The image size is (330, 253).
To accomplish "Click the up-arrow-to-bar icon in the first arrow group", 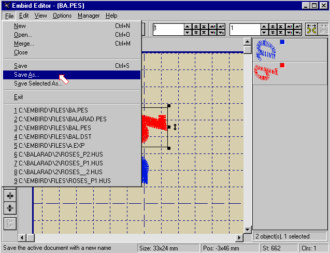I will 204,26.
